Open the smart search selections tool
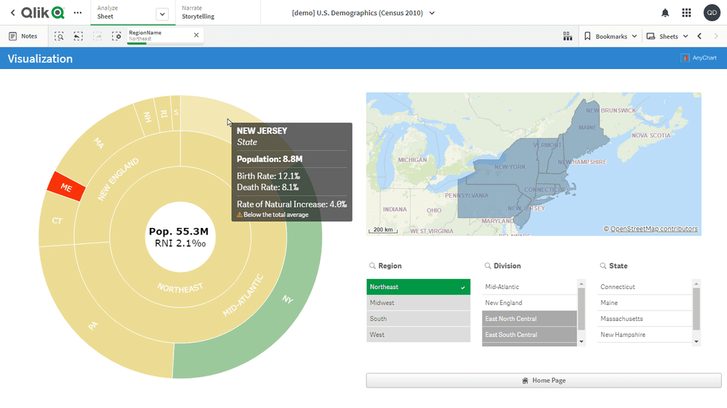 coord(59,36)
